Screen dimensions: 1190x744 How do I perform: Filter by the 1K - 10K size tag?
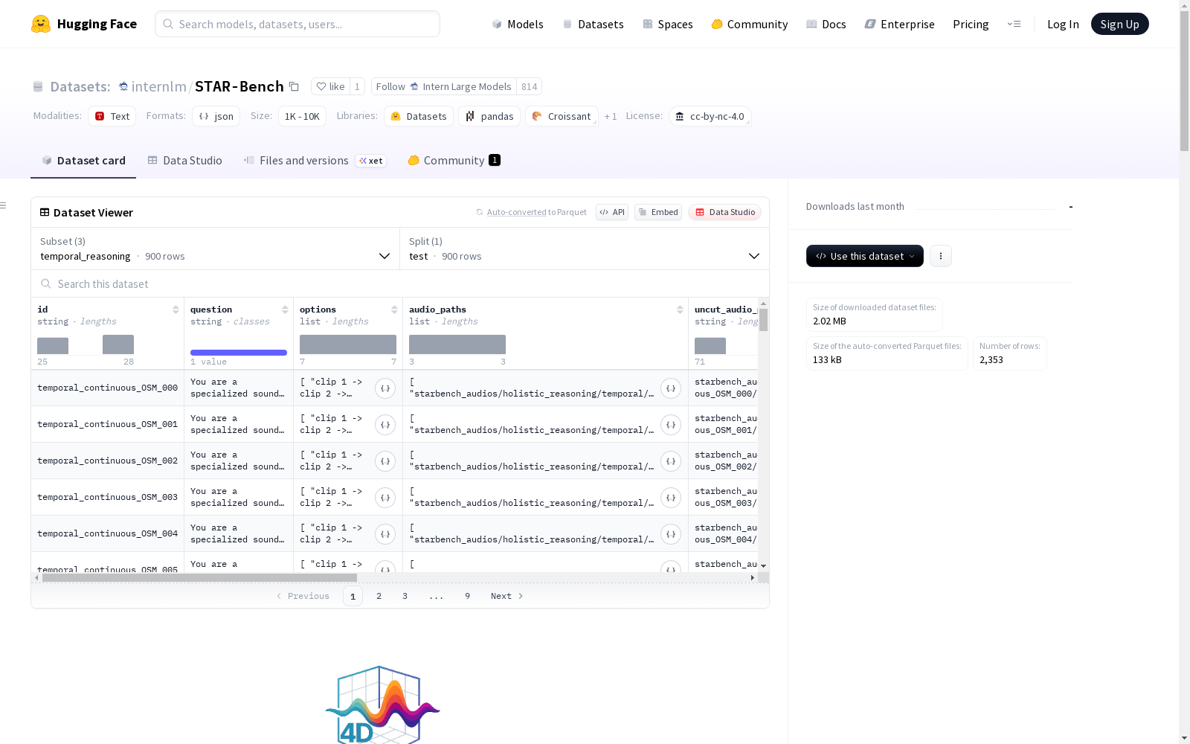coord(302,116)
